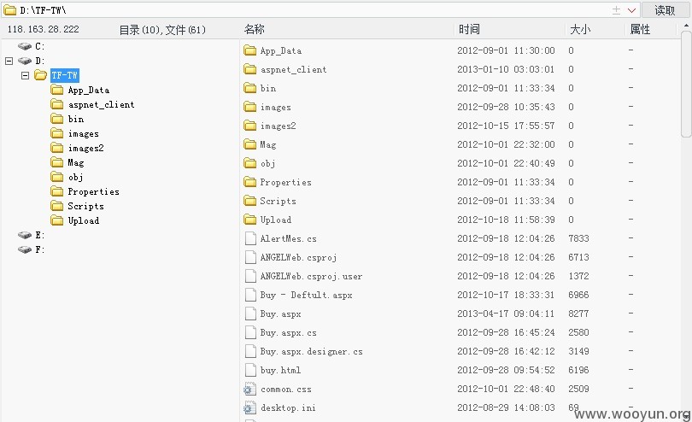Open images2 folder in the tree

click(85, 149)
